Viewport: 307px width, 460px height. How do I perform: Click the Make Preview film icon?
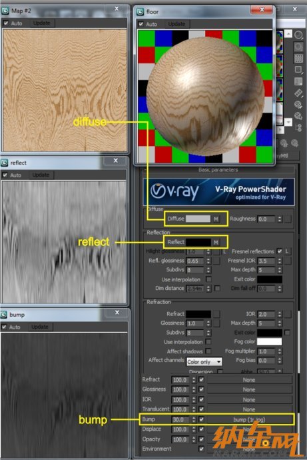pos(298,93)
